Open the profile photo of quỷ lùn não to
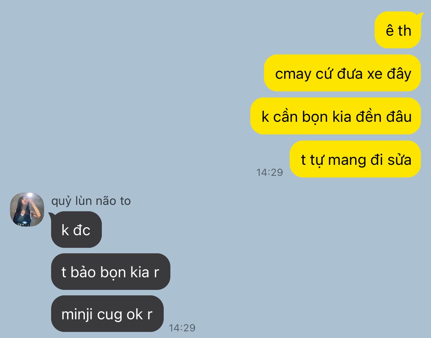Image resolution: width=431 pixels, height=338 pixels. [27, 210]
